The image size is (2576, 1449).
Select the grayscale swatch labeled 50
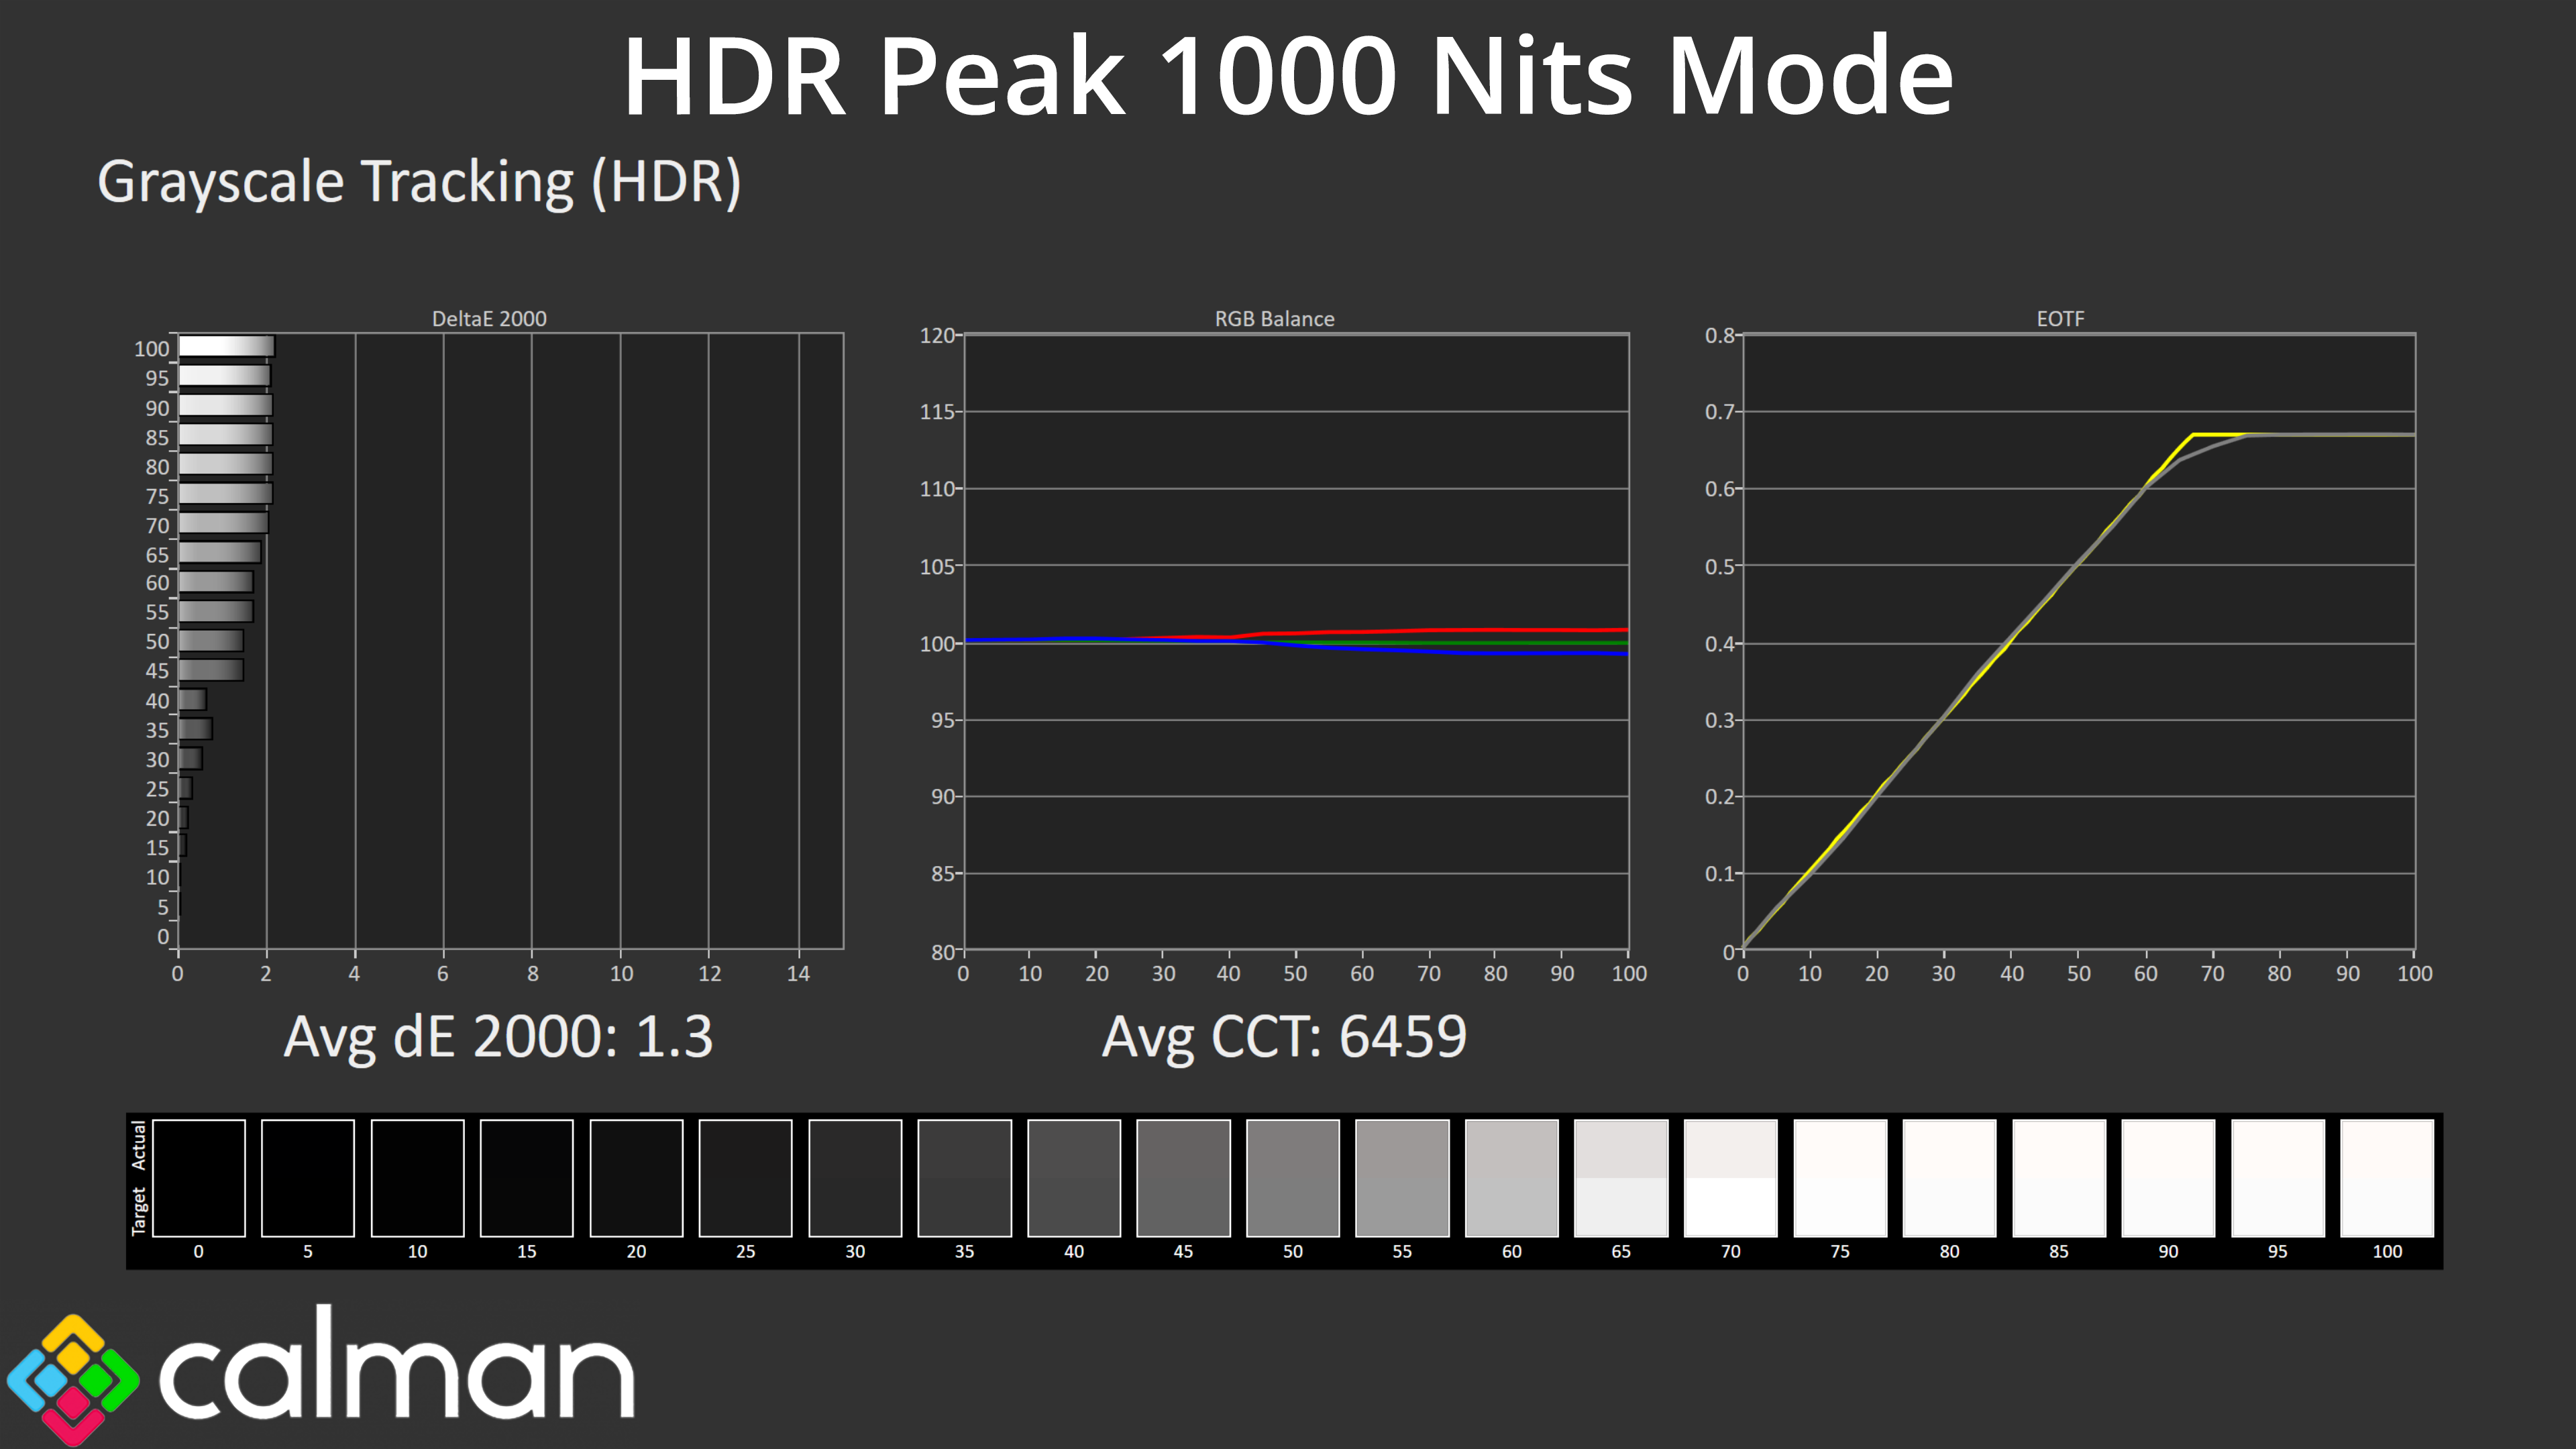[1292, 1177]
